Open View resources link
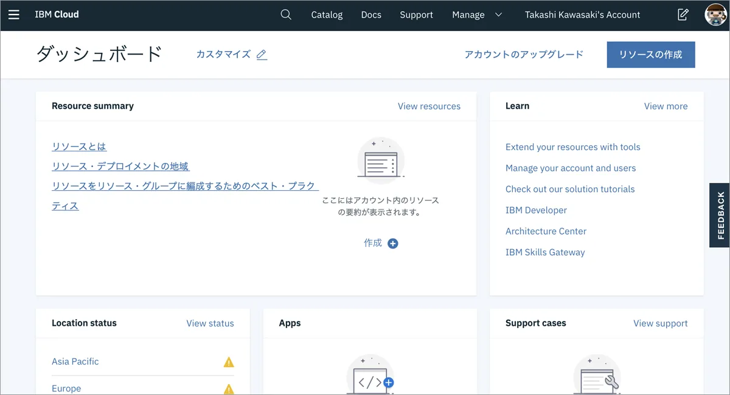 tap(429, 106)
